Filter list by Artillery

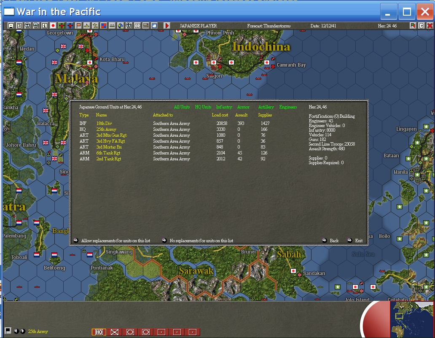coord(266,107)
